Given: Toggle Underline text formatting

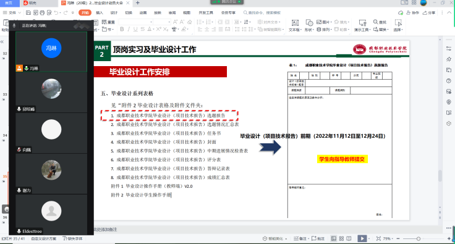Looking at the screenshot, I should click(135, 29).
